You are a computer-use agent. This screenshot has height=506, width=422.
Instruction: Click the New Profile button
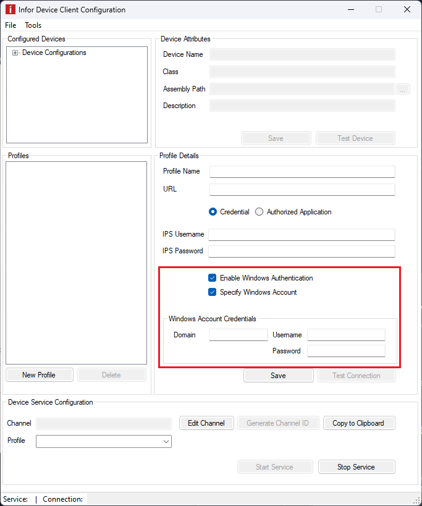point(39,375)
